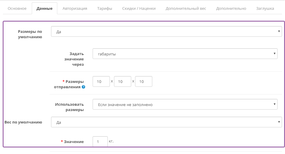Click the help icon beside Размеры отправления

(x=83, y=87)
